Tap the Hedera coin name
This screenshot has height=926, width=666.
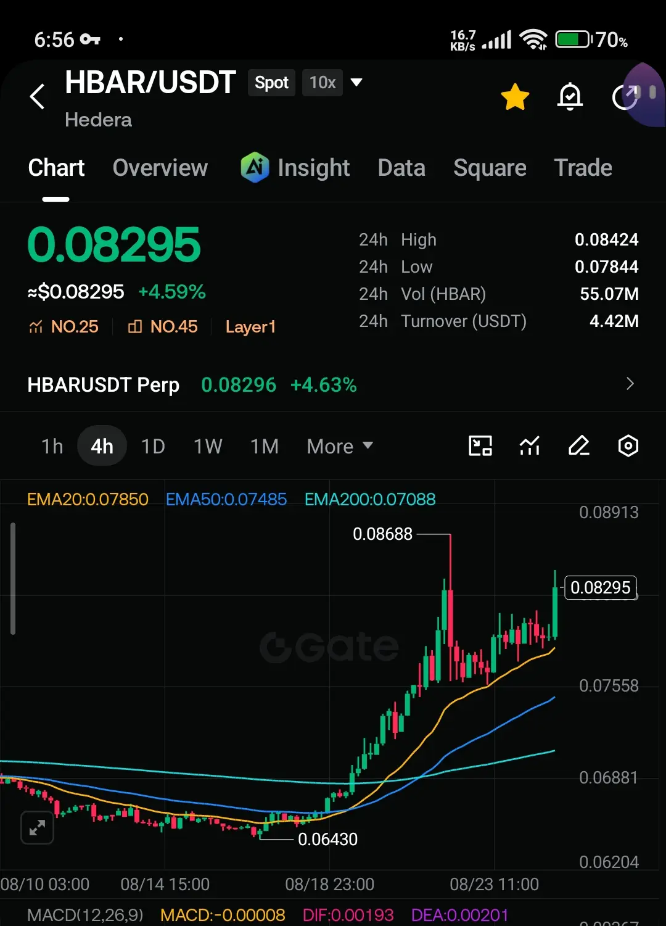tap(98, 120)
